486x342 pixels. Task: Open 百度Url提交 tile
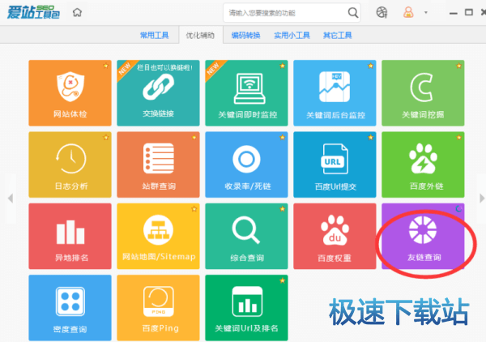click(x=335, y=165)
